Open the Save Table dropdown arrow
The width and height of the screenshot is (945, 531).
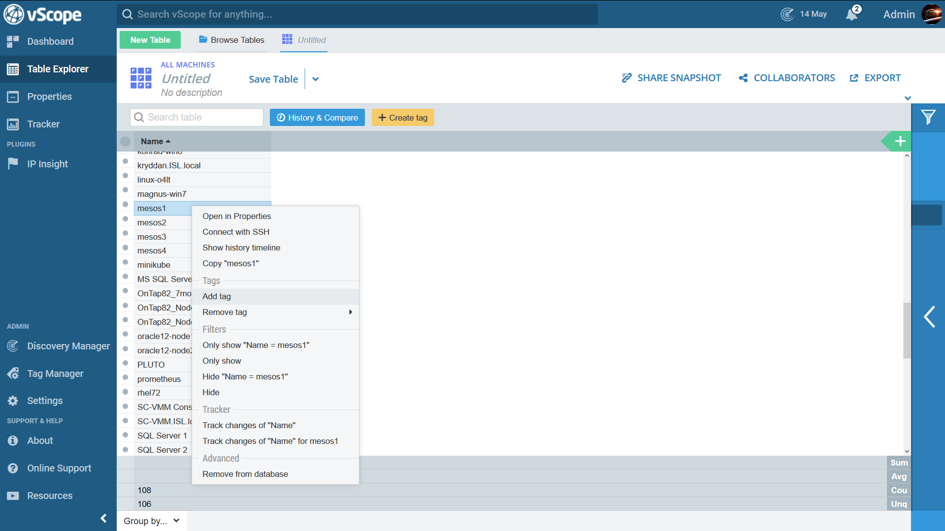click(316, 79)
